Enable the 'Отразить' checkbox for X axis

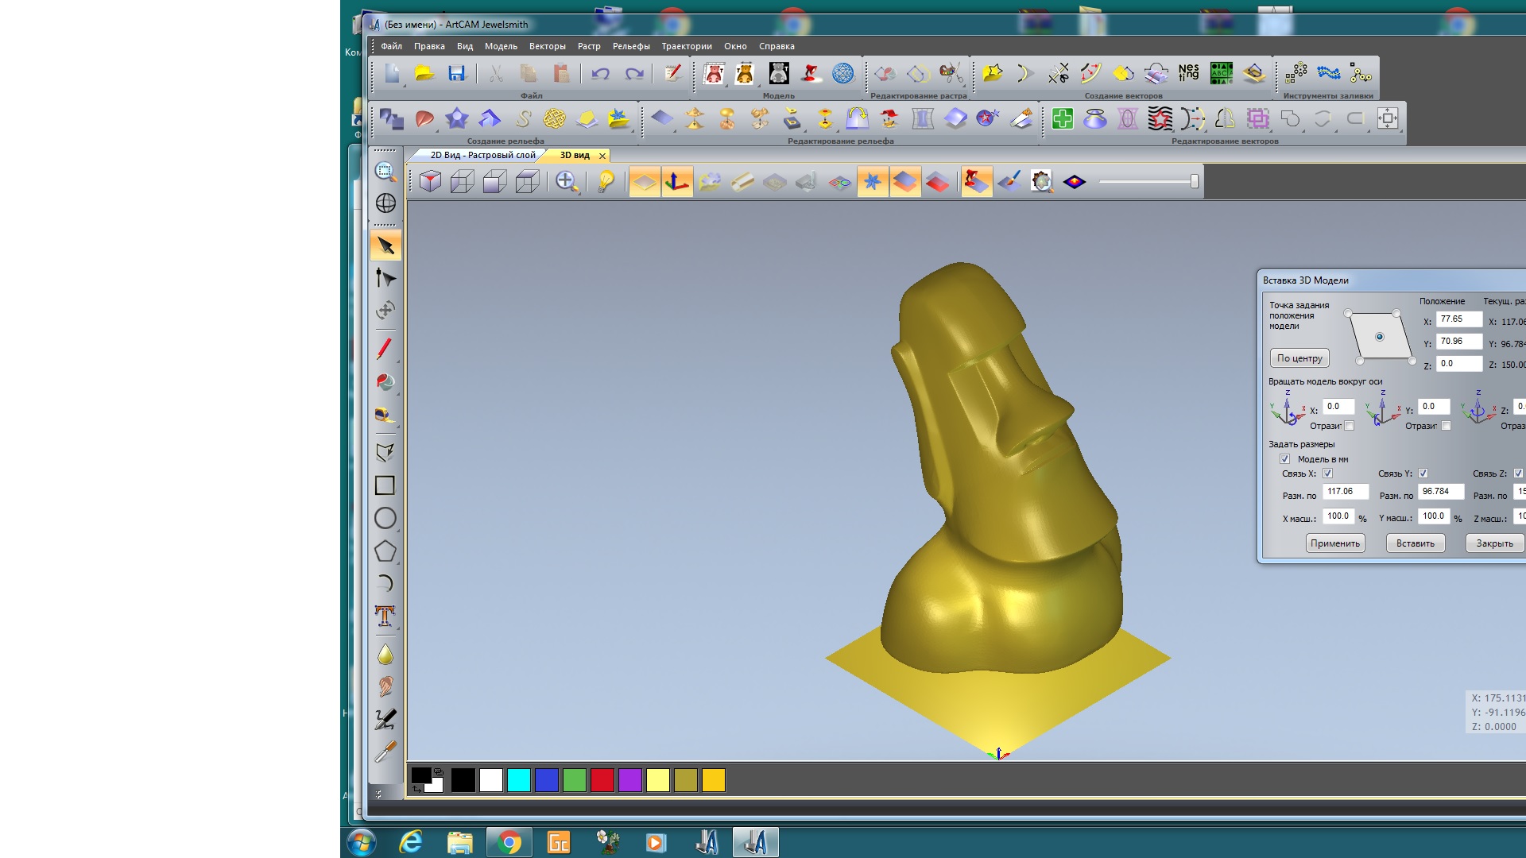(x=1349, y=426)
